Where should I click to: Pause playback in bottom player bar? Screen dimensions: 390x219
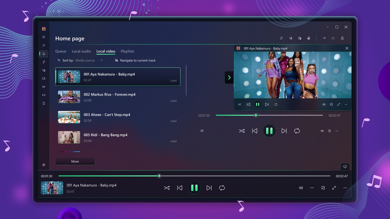pyautogui.click(x=194, y=188)
